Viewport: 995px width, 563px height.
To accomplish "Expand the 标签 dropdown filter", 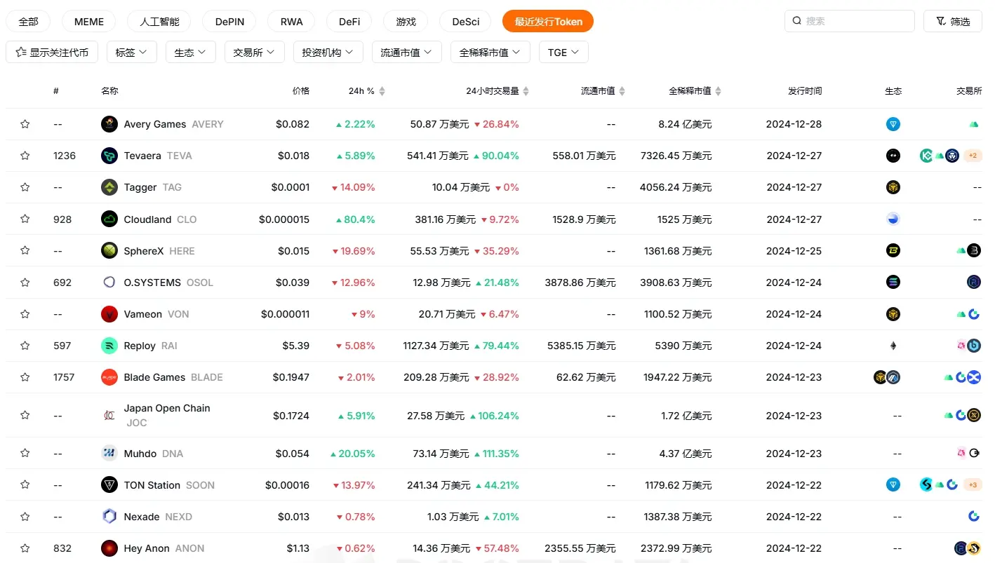I will pyautogui.click(x=131, y=53).
